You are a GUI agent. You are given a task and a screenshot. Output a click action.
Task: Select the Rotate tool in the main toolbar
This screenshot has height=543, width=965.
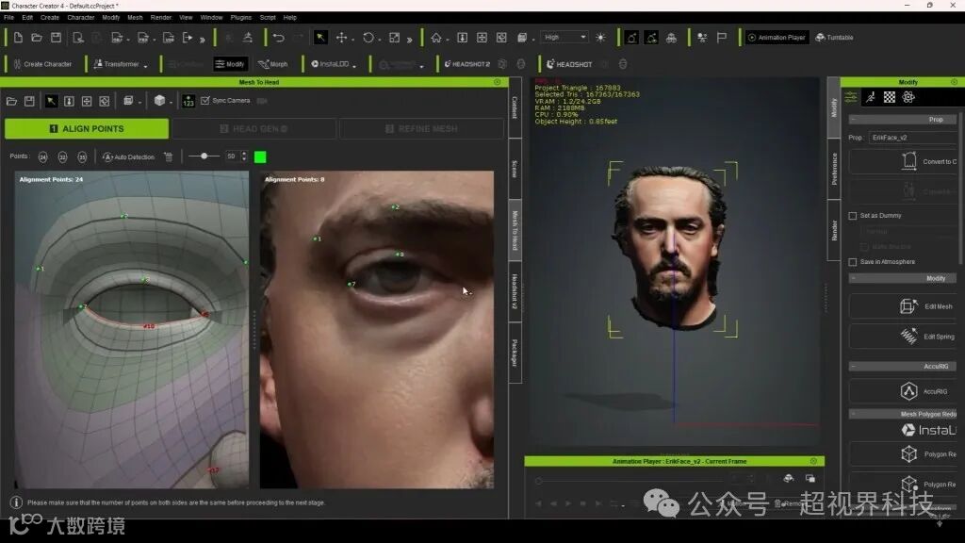pos(368,38)
